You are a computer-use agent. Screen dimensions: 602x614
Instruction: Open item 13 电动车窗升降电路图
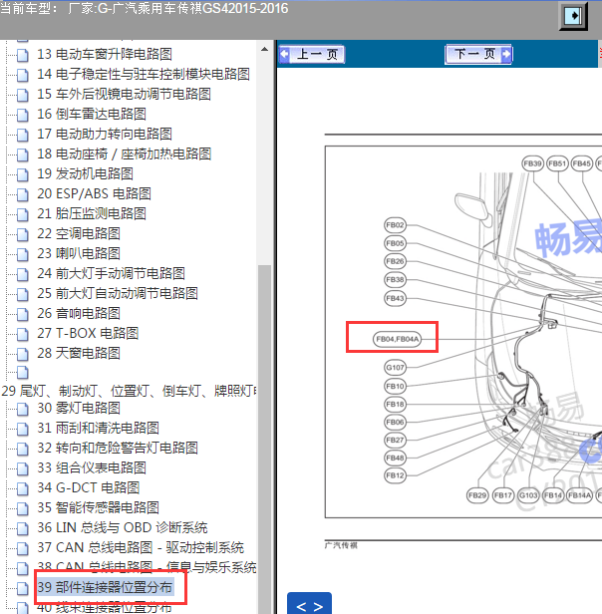pyautogui.click(x=105, y=54)
